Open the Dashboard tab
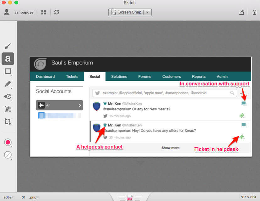260x201 pixels. [45, 76]
